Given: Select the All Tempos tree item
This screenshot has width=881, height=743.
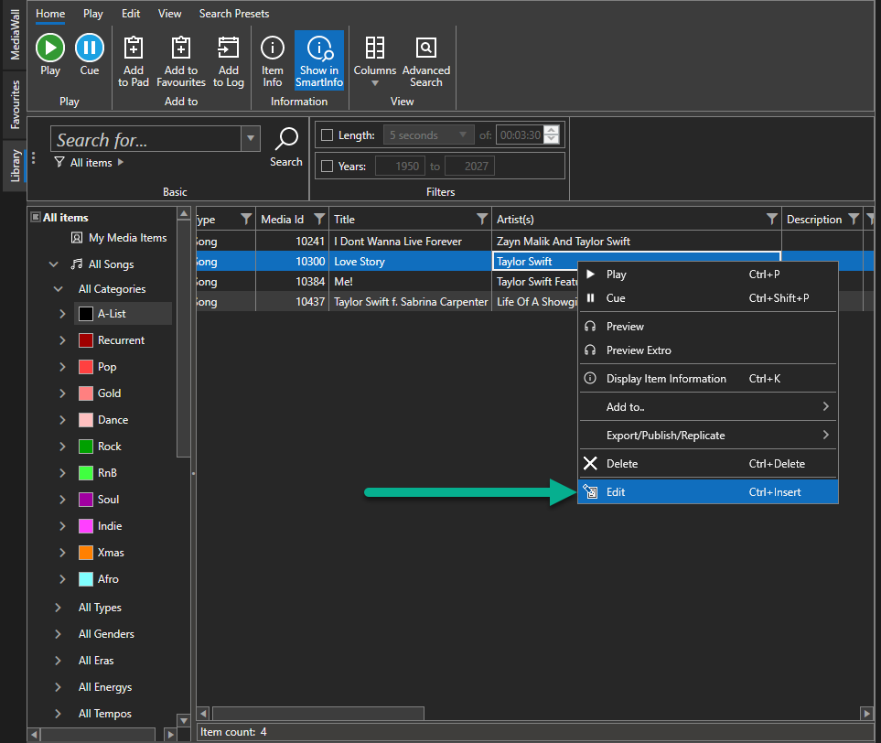Looking at the screenshot, I should point(105,713).
